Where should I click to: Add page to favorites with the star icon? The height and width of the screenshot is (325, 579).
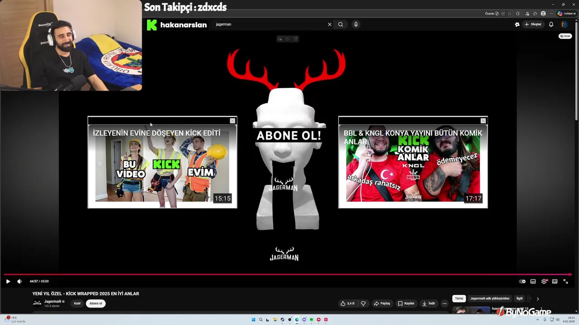pyautogui.click(x=509, y=14)
